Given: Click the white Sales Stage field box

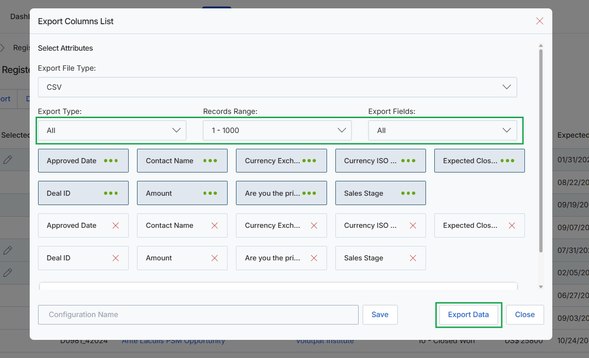Looking at the screenshot, I should point(380,258).
